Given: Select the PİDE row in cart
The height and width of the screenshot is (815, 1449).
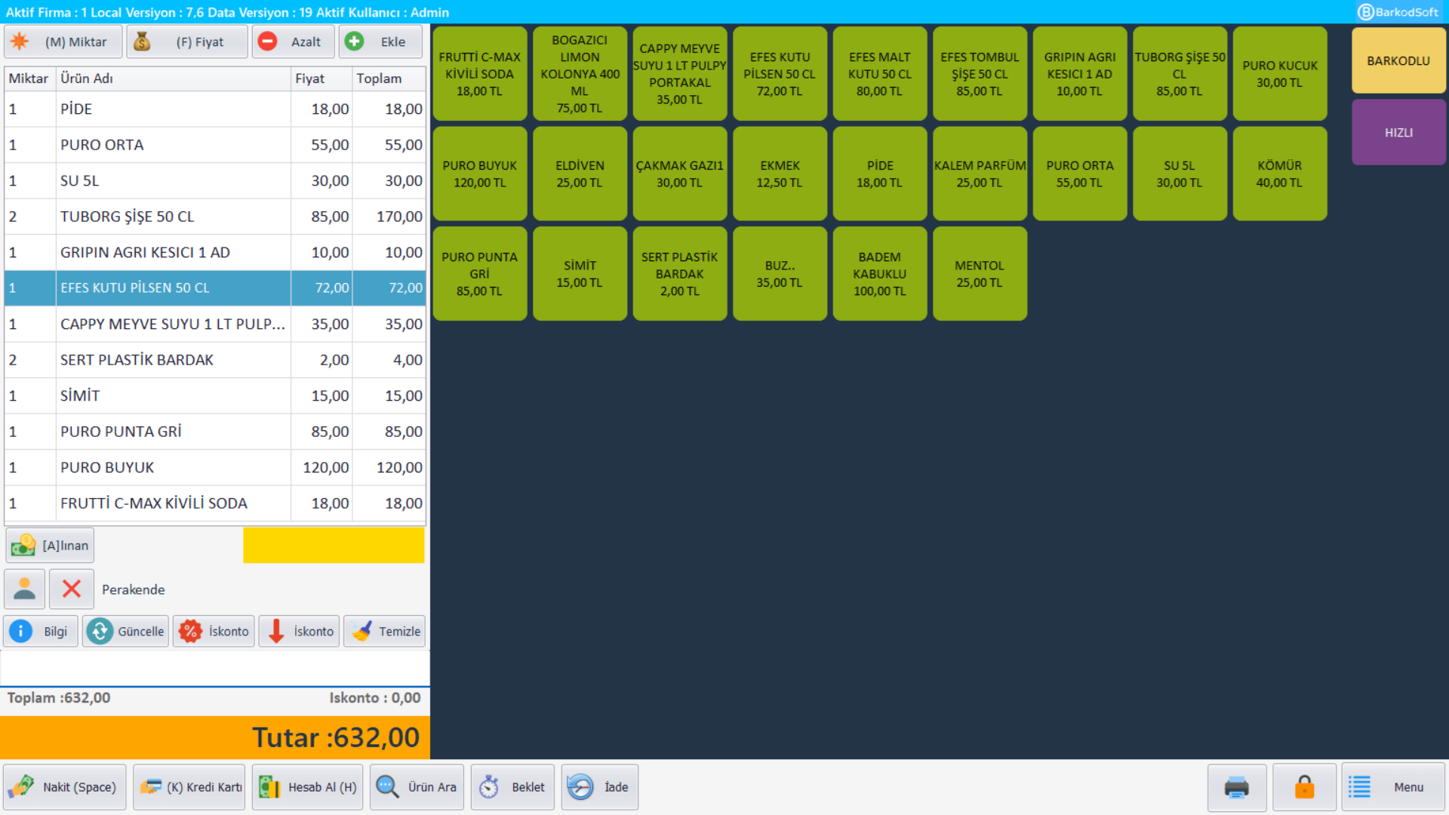Looking at the screenshot, I should pos(215,109).
